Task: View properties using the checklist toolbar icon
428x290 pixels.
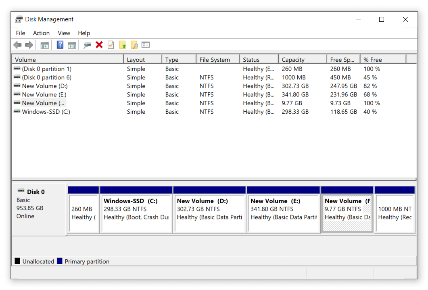Action: pos(111,45)
